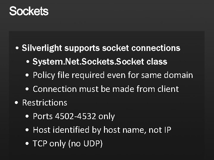Click bullet marker before "System.Net.Sockets.Socket class"
The image size is (214, 160).
27,62
